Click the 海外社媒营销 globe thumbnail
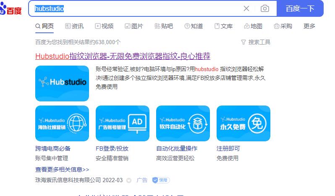The height and width of the screenshot is (196, 335). point(62,124)
